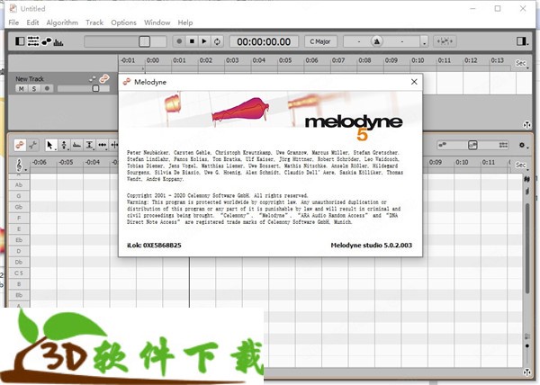Click the 00:00:00.00 time display
The width and height of the screenshot is (540, 385).
[264, 41]
